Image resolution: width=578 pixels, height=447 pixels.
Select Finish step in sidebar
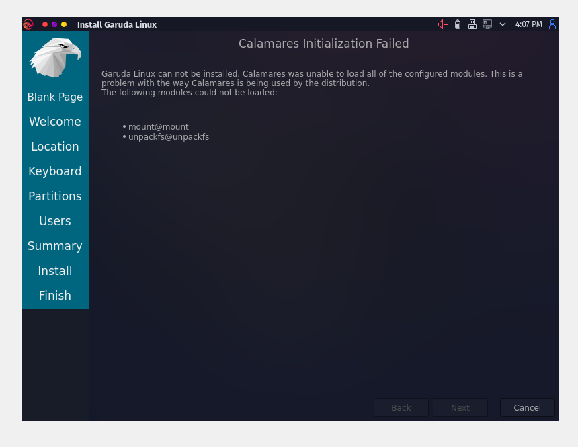pyautogui.click(x=55, y=296)
